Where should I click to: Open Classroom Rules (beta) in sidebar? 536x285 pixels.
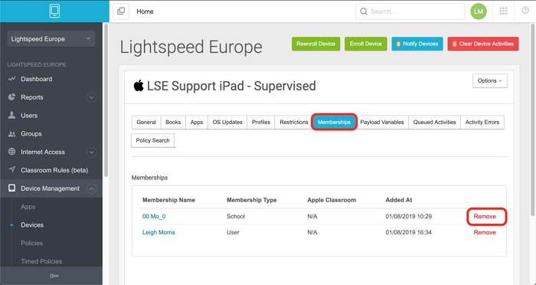point(54,170)
